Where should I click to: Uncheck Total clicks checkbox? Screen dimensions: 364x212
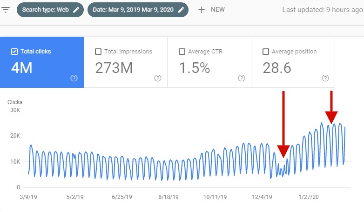pyautogui.click(x=14, y=52)
